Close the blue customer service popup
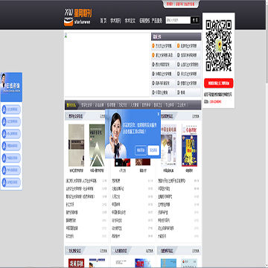The height and width of the screenshot is (268, 268). pos(159,114)
